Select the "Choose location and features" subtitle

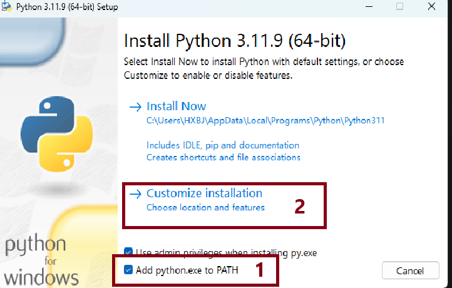point(205,207)
